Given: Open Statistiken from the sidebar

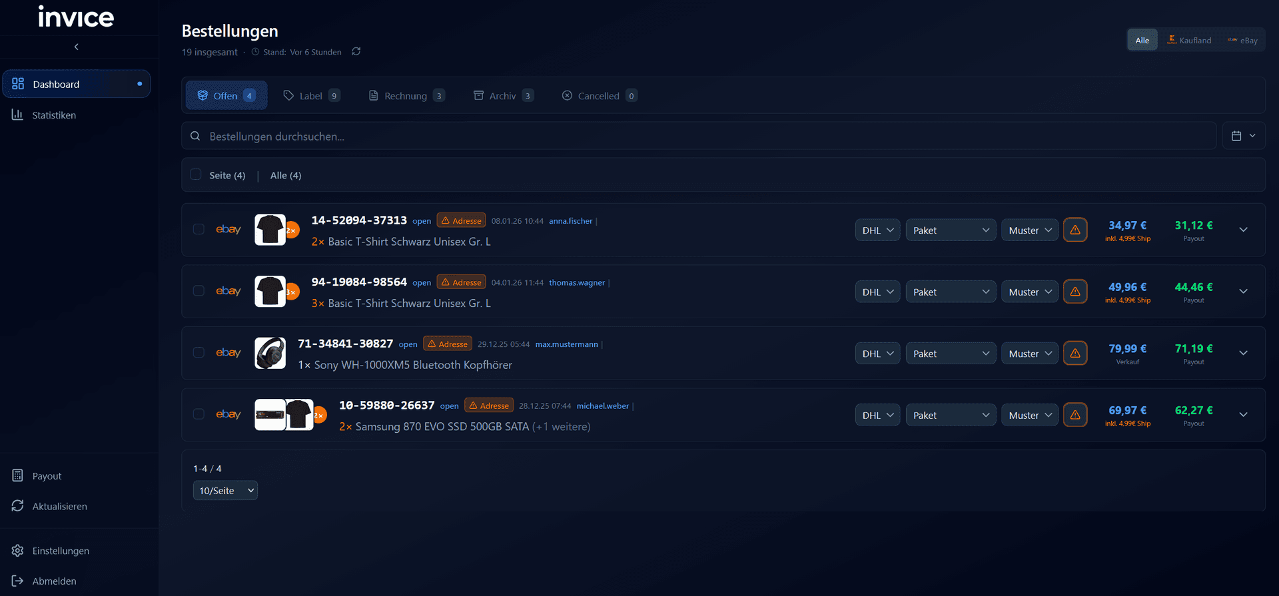Looking at the screenshot, I should [54, 115].
